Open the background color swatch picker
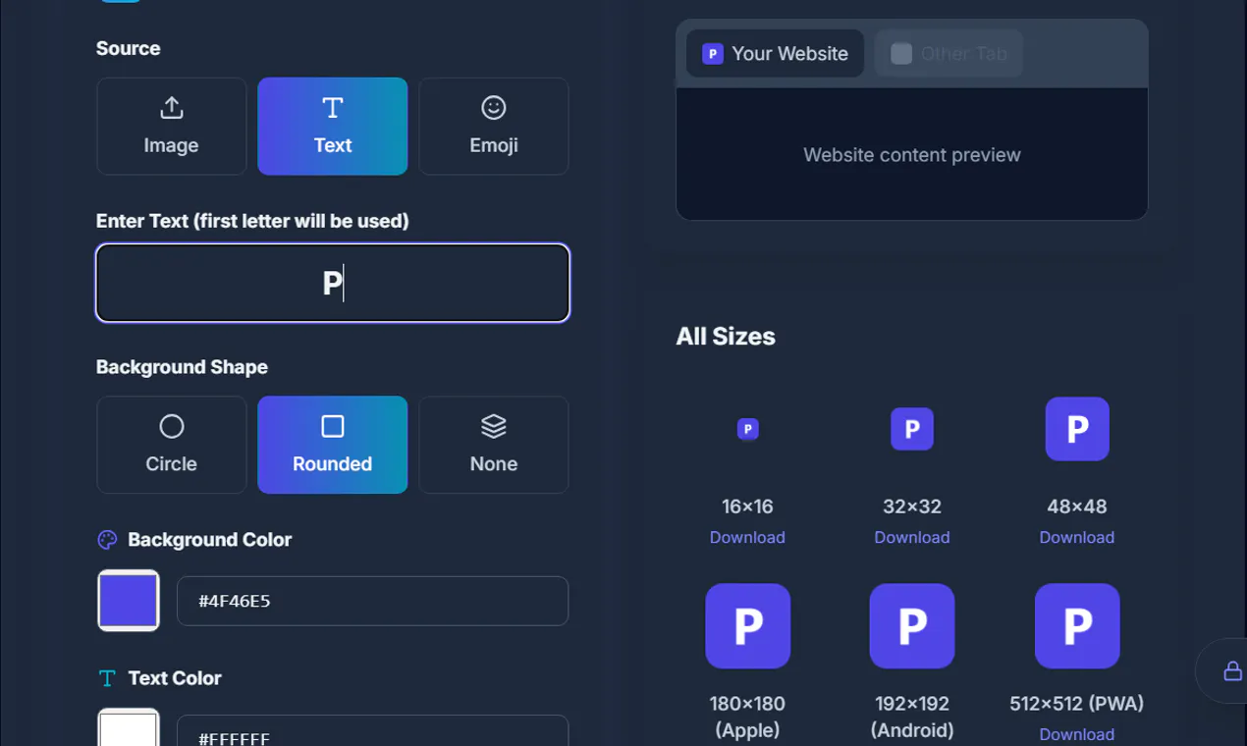Viewport: 1247px width, 746px height. [129, 601]
